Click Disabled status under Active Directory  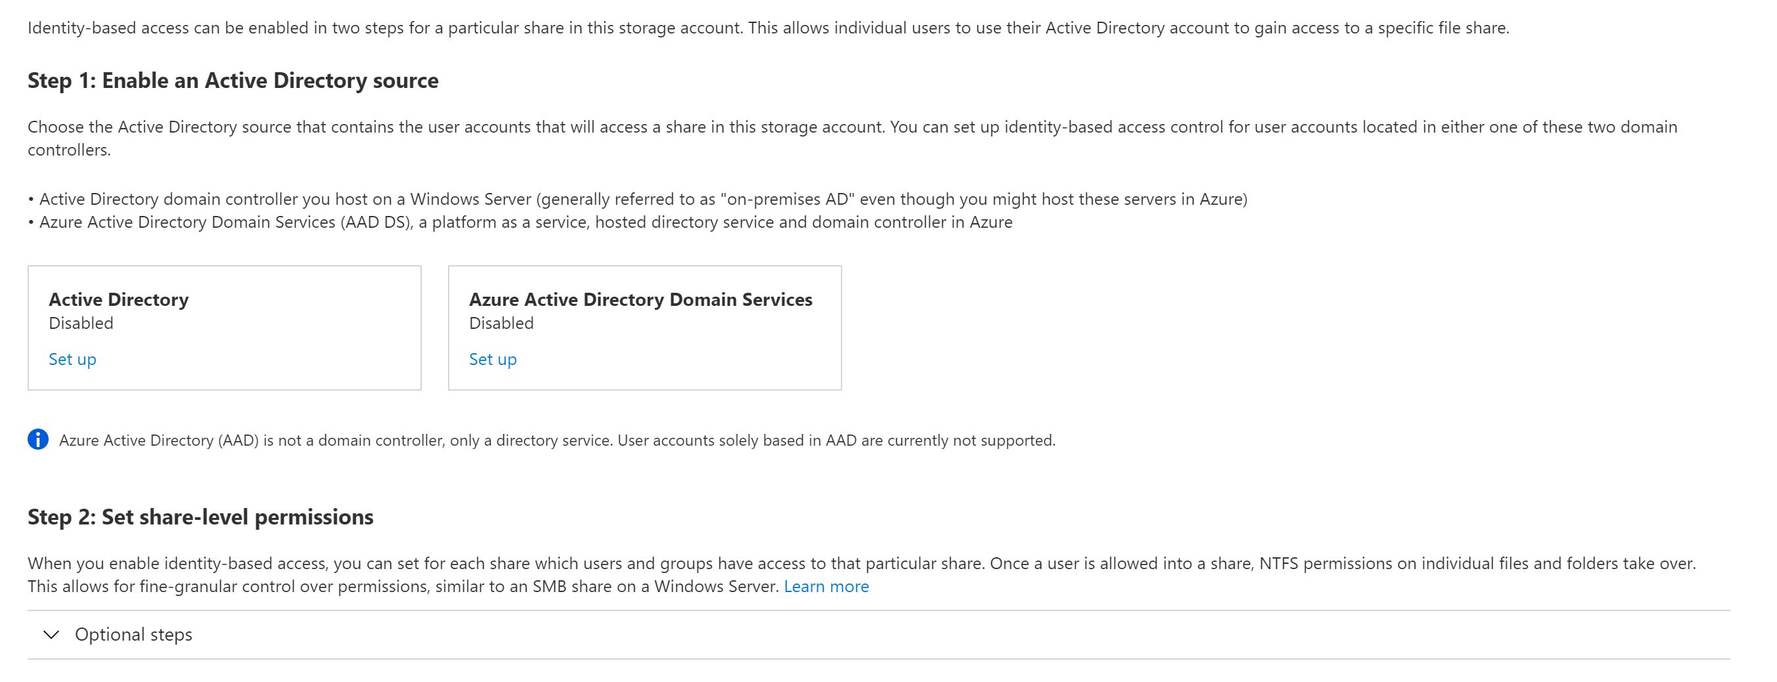point(81,323)
